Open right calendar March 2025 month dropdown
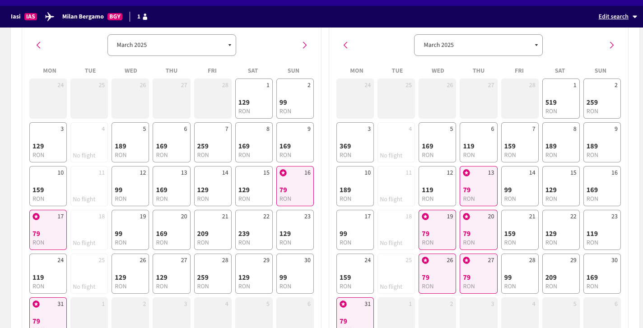Viewport: 643px width, 328px height. coord(478,45)
